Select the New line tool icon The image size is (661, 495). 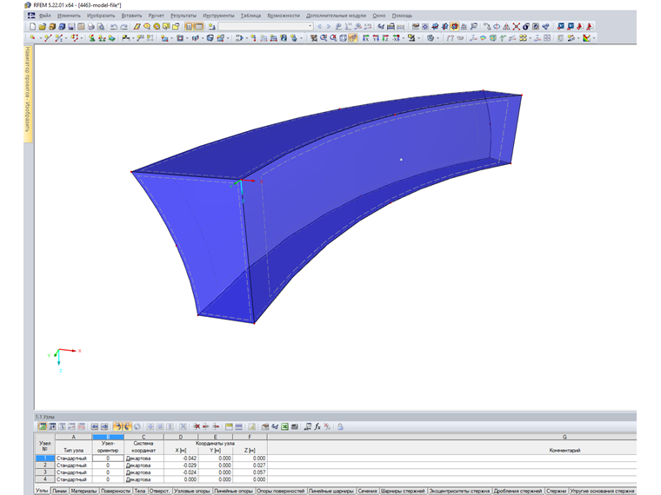pyautogui.click(x=48, y=38)
